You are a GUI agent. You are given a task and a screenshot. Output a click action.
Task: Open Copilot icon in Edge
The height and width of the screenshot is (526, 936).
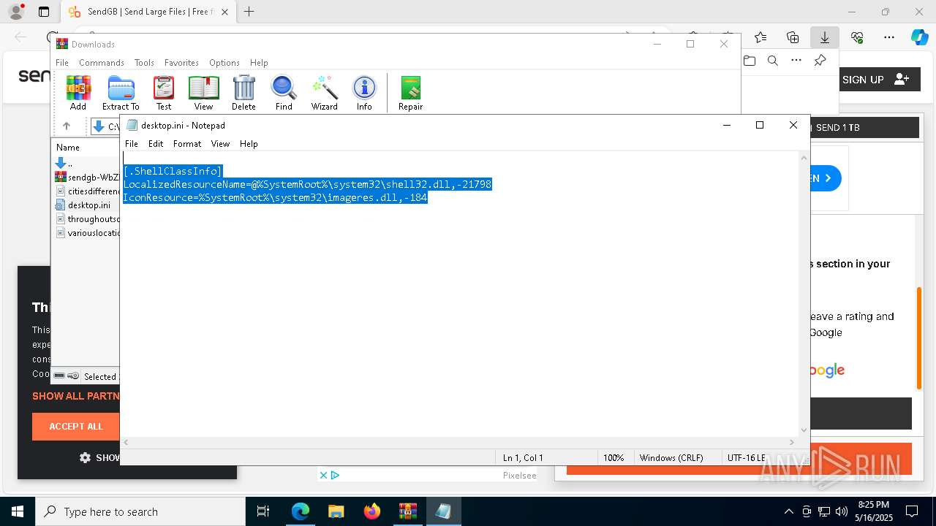tap(919, 37)
